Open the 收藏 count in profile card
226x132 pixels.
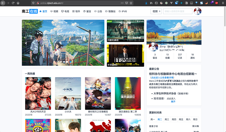pos(167,56)
